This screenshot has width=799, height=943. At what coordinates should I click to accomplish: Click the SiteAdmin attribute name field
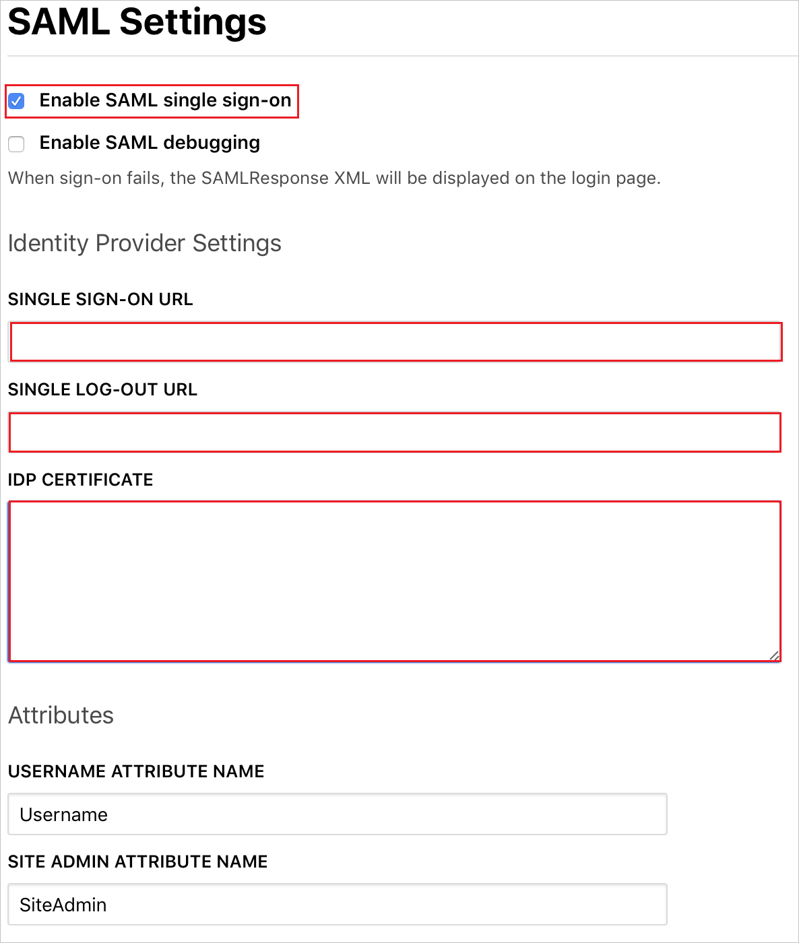coord(337,905)
